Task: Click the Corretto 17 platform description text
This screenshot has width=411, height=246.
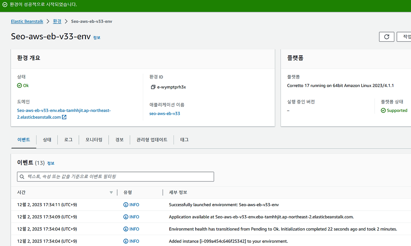Action: coord(340,86)
